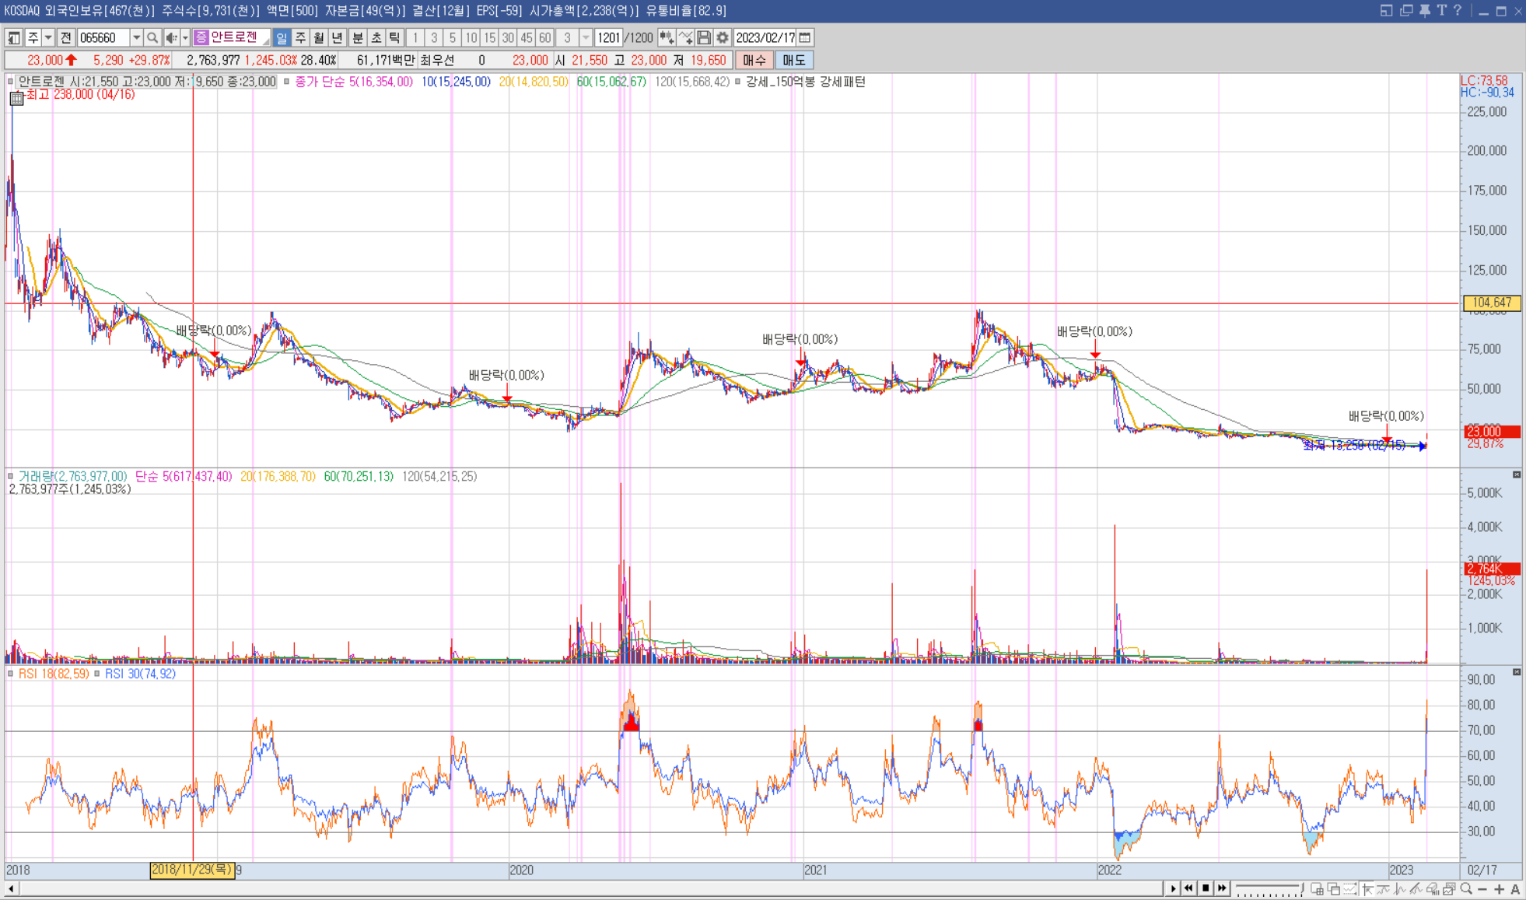Click the plus zoom-in icon

click(x=1499, y=888)
